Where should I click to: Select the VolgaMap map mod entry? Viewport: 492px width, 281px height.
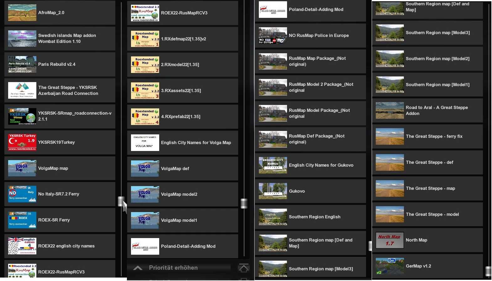(60, 169)
